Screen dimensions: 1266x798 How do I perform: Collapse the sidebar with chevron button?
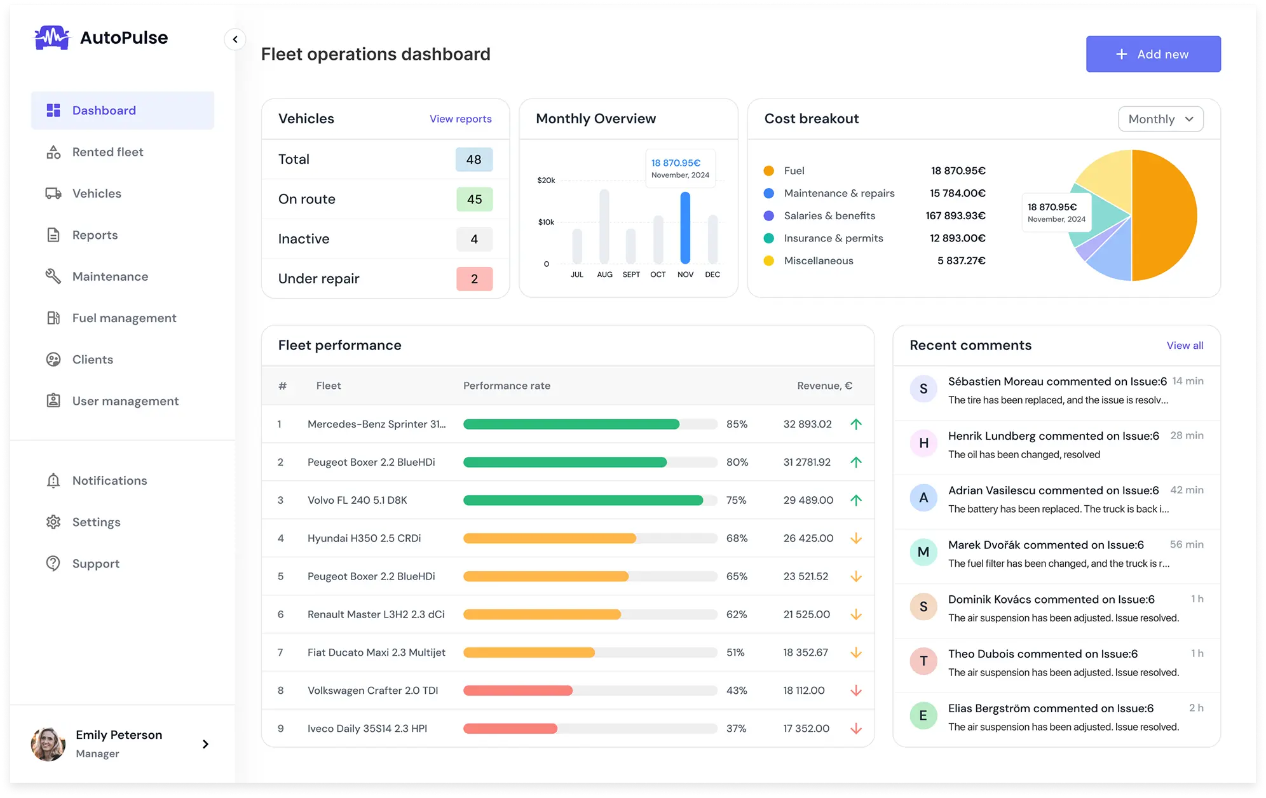(235, 39)
